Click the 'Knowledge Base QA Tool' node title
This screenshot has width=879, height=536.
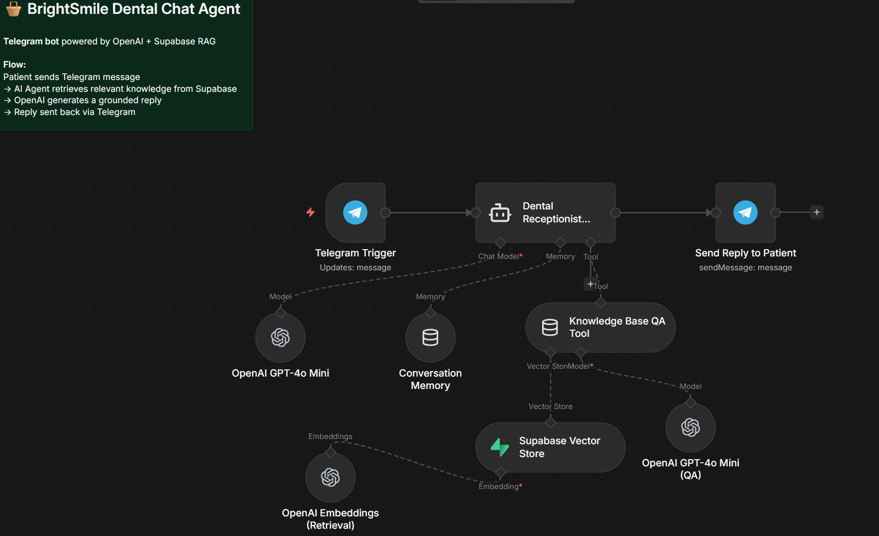click(x=617, y=327)
